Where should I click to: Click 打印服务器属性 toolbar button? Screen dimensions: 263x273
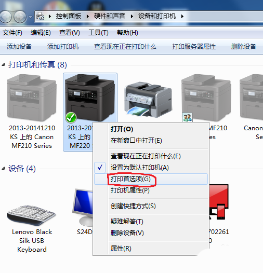194,47
